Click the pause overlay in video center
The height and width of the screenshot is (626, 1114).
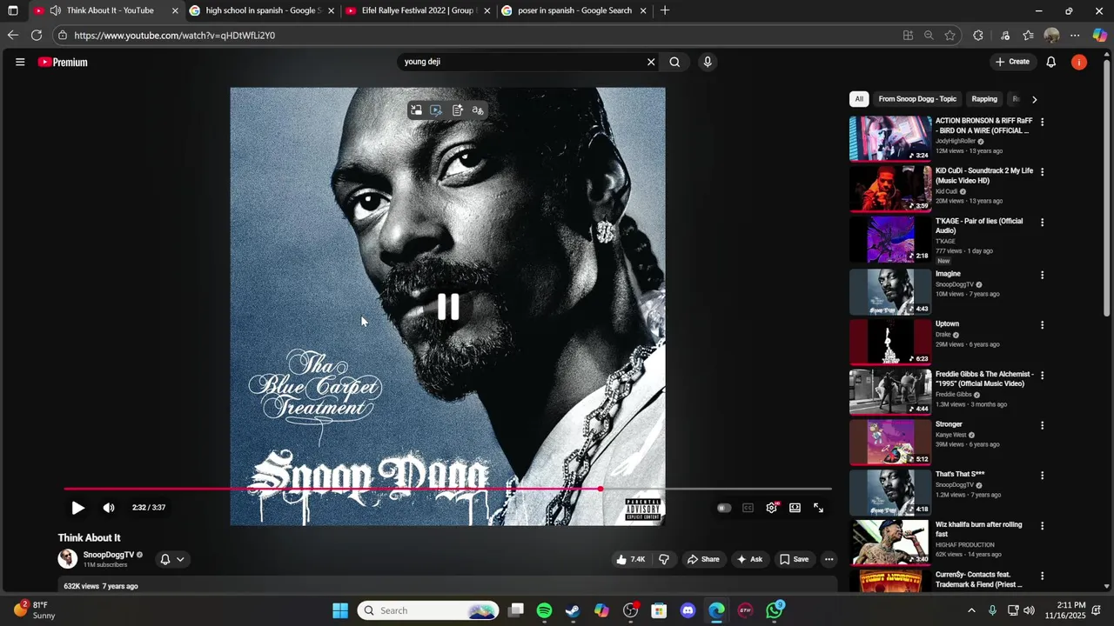448,307
